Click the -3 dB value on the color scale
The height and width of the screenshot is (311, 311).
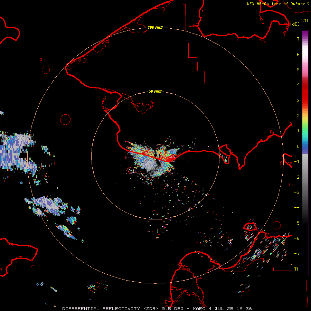[x=297, y=192]
